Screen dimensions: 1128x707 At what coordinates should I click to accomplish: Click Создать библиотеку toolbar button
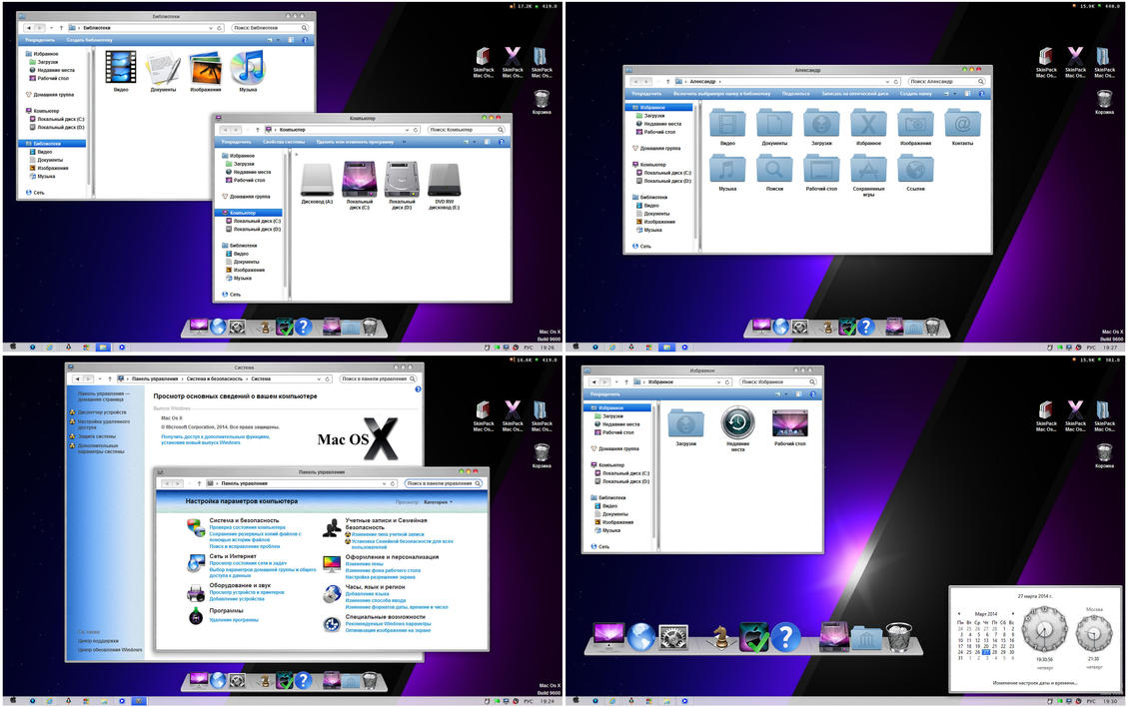pyautogui.click(x=90, y=40)
